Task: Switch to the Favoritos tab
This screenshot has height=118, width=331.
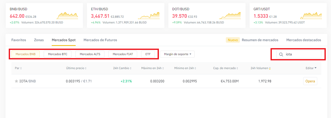Action: pos(19,40)
